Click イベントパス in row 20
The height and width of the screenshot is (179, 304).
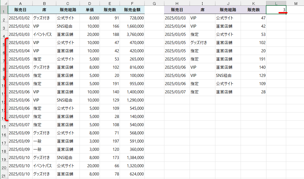click(44, 166)
